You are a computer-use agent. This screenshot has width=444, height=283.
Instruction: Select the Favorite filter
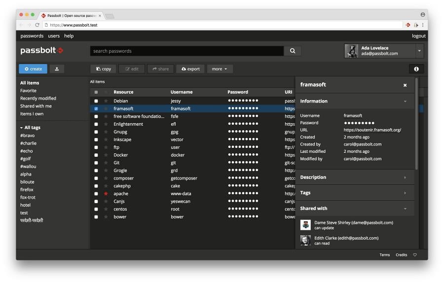28,91
